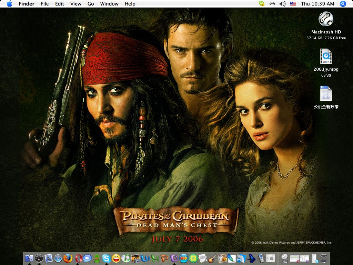Open System Preferences from the Dock

pos(271,258)
